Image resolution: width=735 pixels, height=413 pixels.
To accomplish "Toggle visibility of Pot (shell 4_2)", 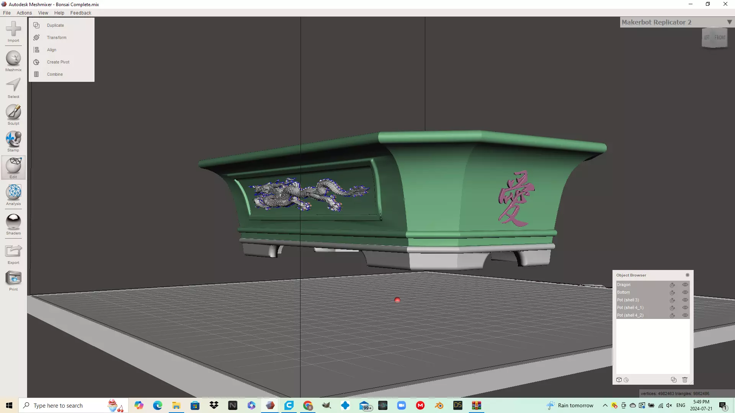I will [685, 315].
